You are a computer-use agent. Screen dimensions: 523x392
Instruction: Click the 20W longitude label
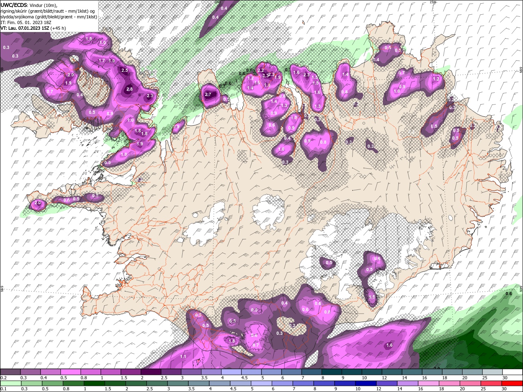pyautogui.click(x=217, y=2)
